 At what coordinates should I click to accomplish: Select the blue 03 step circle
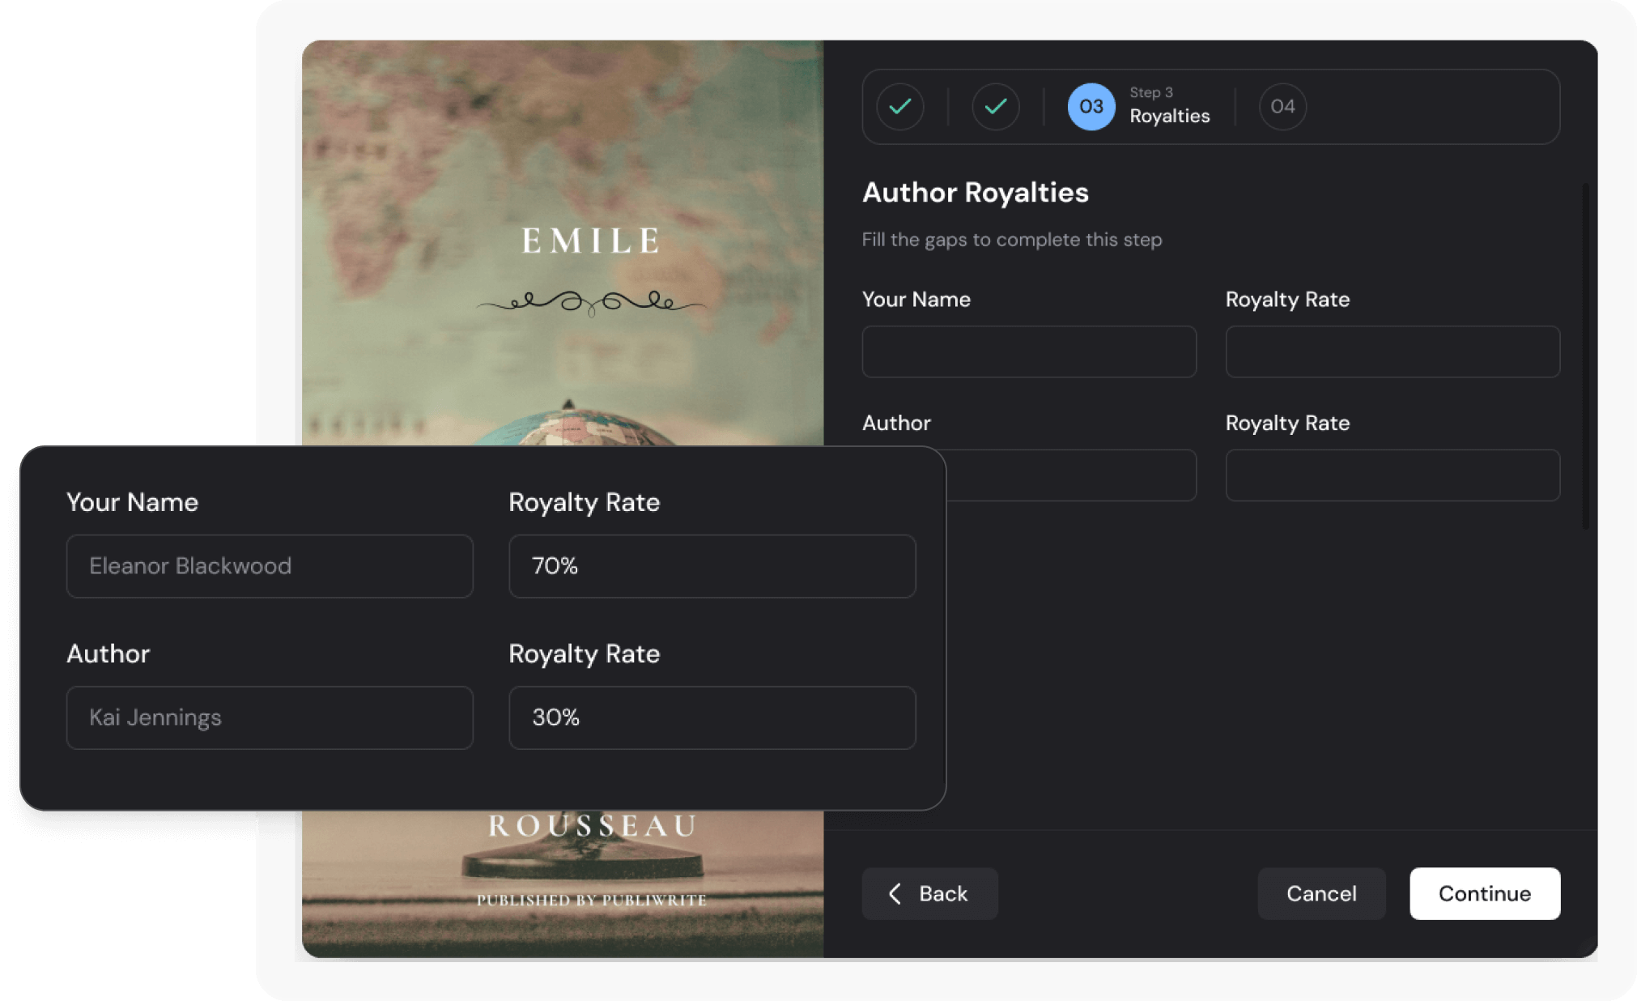(1091, 106)
